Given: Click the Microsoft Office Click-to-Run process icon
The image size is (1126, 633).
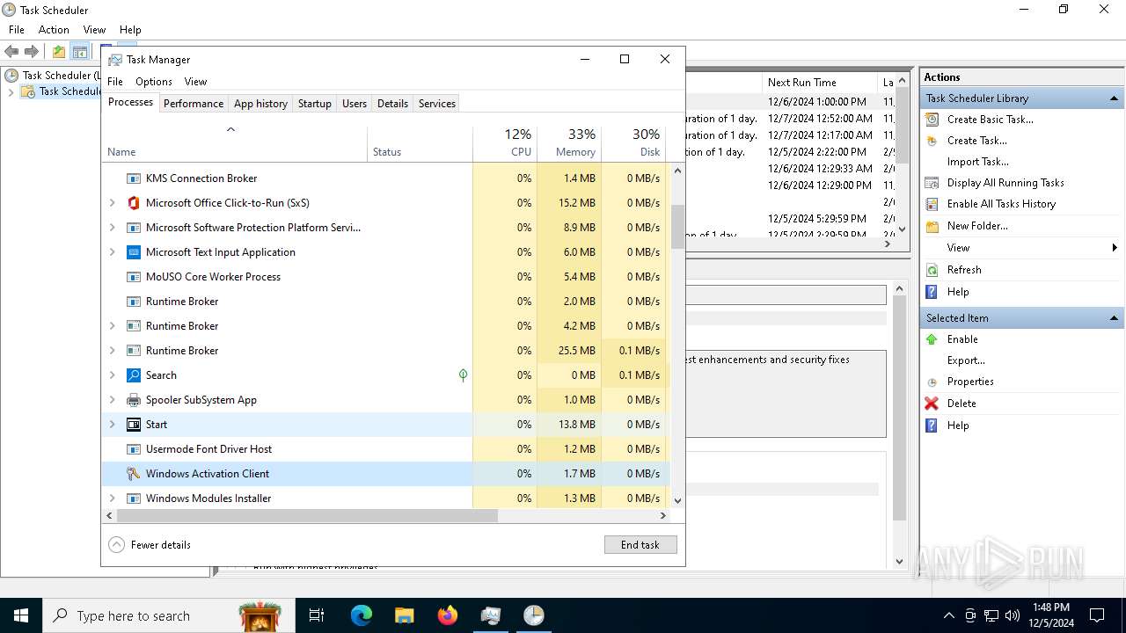Looking at the screenshot, I should (134, 203).
